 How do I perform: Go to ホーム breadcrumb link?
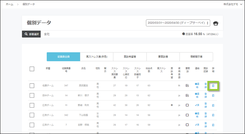pos(10,4)
